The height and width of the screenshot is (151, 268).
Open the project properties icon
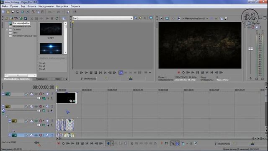pyautogui.click(x=27, y=12)
